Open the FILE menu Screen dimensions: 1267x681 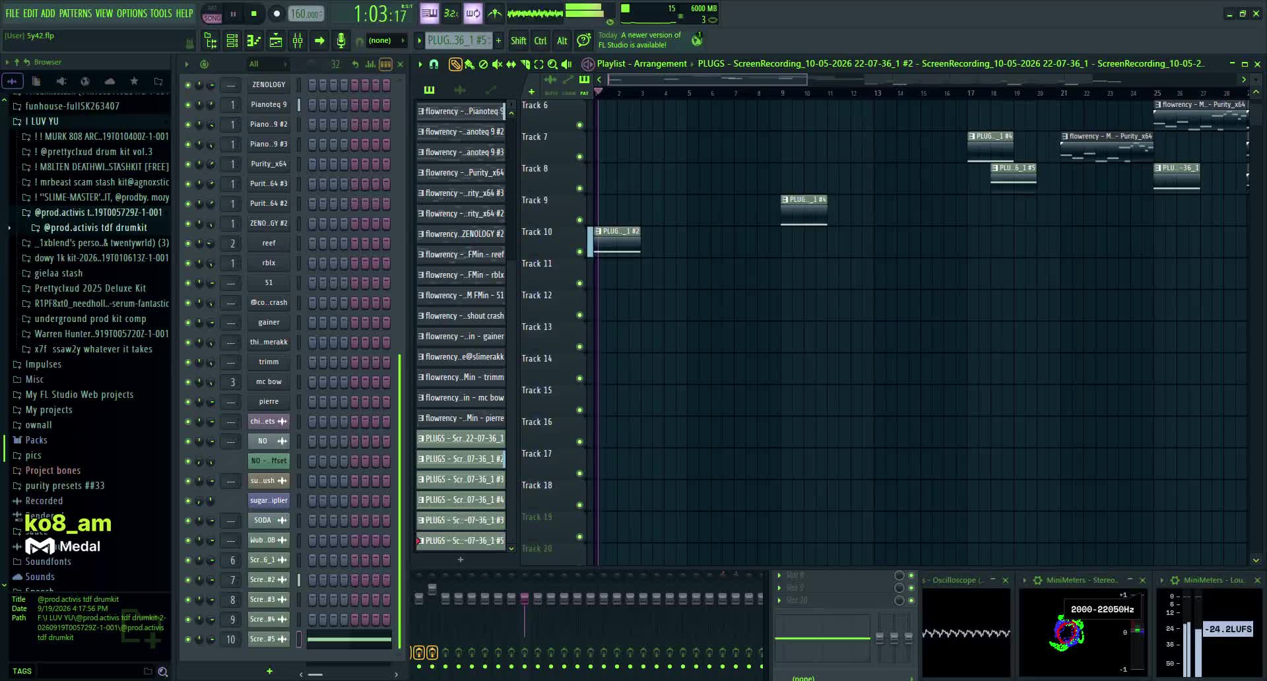pyautogui.click(x=13, y=13)
